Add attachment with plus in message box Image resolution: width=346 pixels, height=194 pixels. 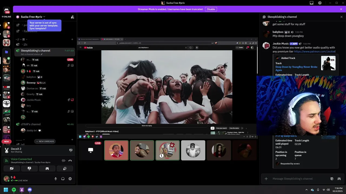point(266,179)
